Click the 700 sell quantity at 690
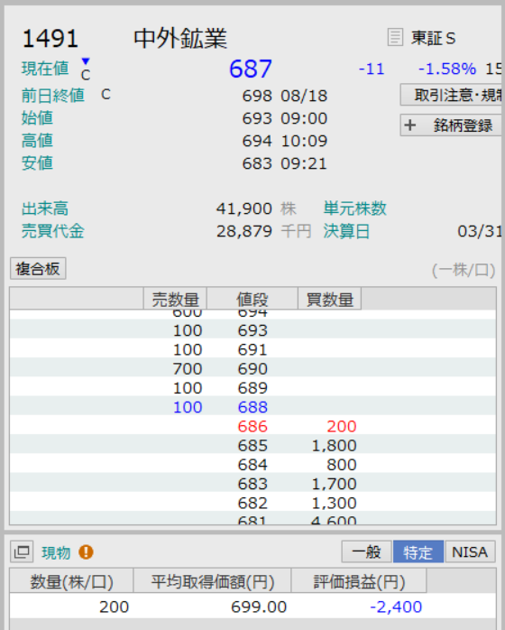Image resolution: width=505 pixels, height=630 pixels. click(x=188, y=368)
